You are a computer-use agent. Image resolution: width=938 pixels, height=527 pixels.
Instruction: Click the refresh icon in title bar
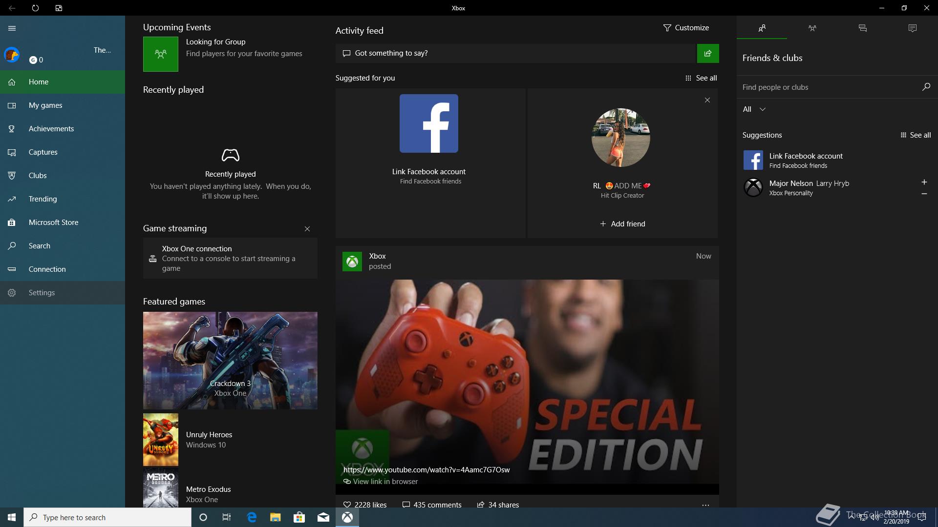click(x=35, y=8)
